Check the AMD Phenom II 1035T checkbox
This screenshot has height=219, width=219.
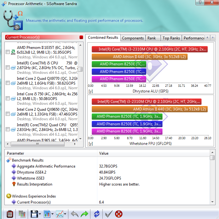(x=8, y=52)
